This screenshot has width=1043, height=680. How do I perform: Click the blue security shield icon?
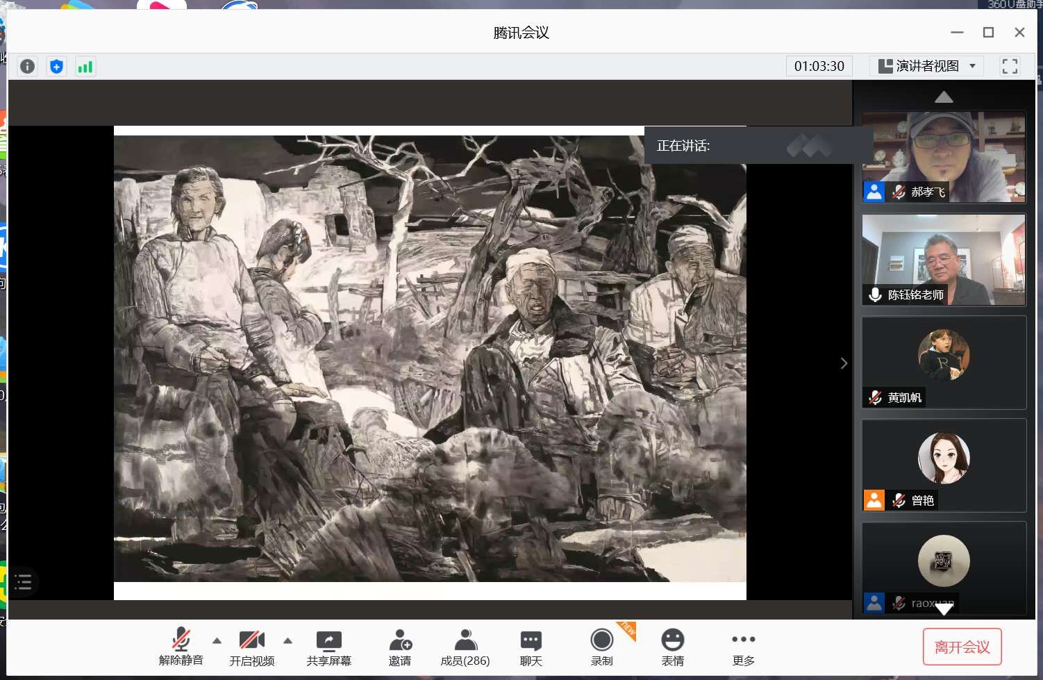click(x=56, y=67)
